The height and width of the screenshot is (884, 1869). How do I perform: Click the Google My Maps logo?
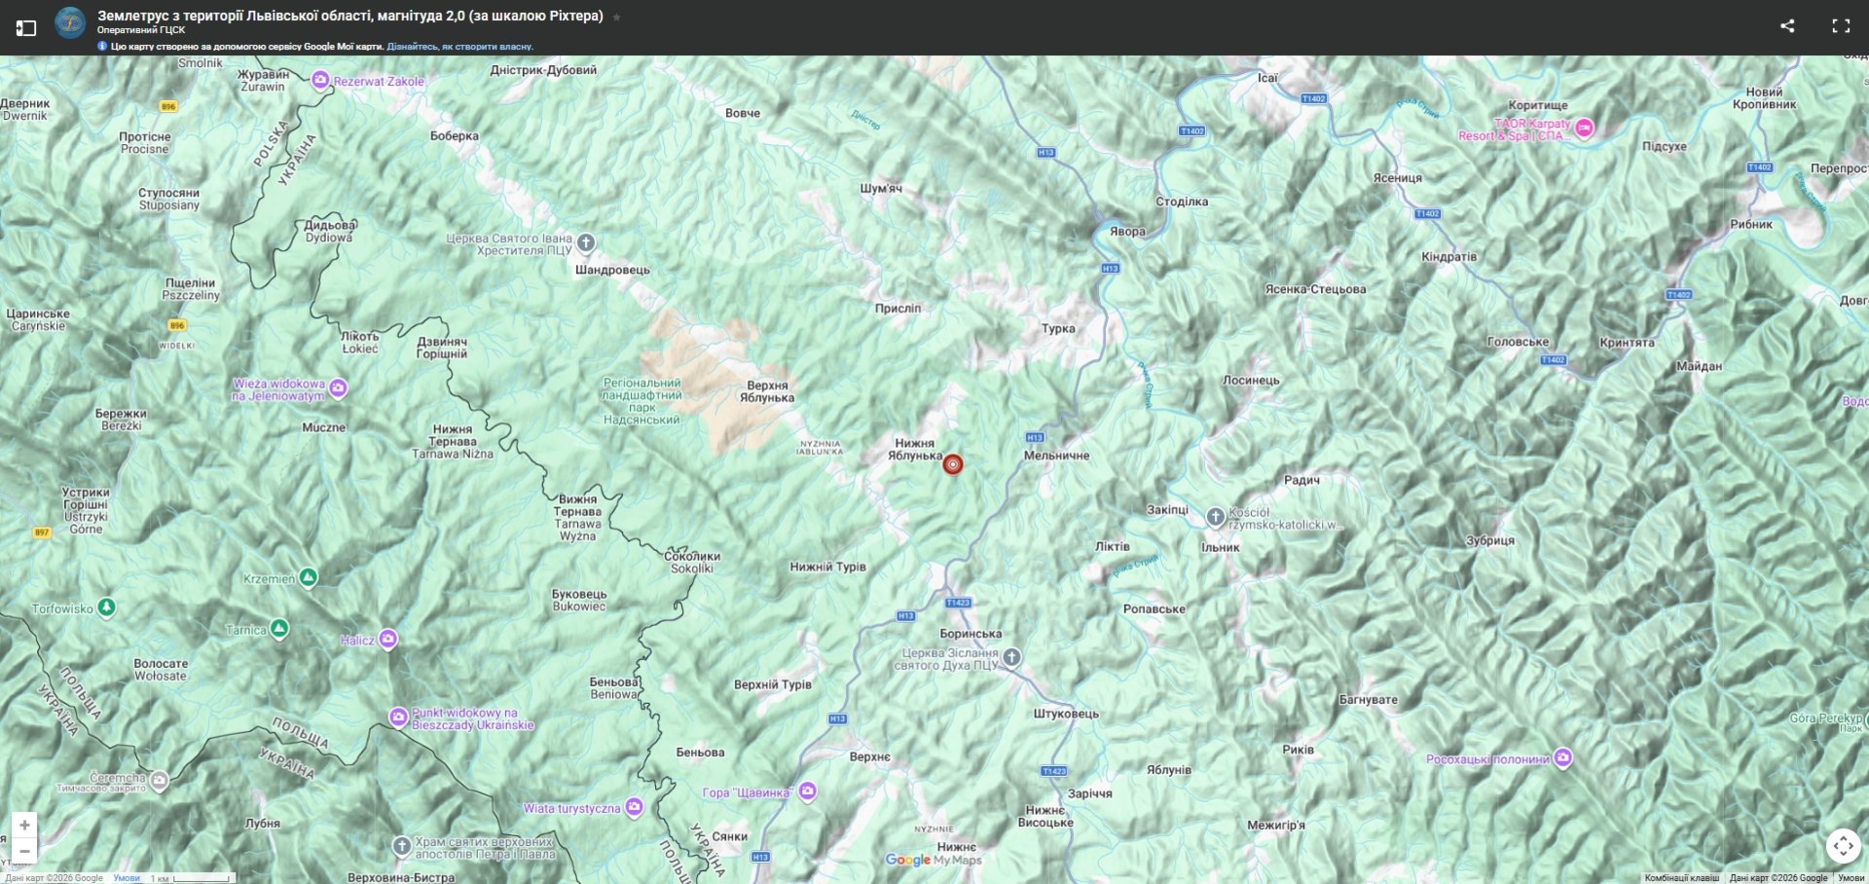pyautogui.click(x=934, y=860)
